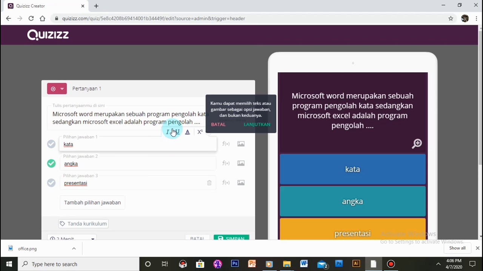This screenshot has width=483, height=271.
Task: Open the browser home page
Action: coord(42,18)
